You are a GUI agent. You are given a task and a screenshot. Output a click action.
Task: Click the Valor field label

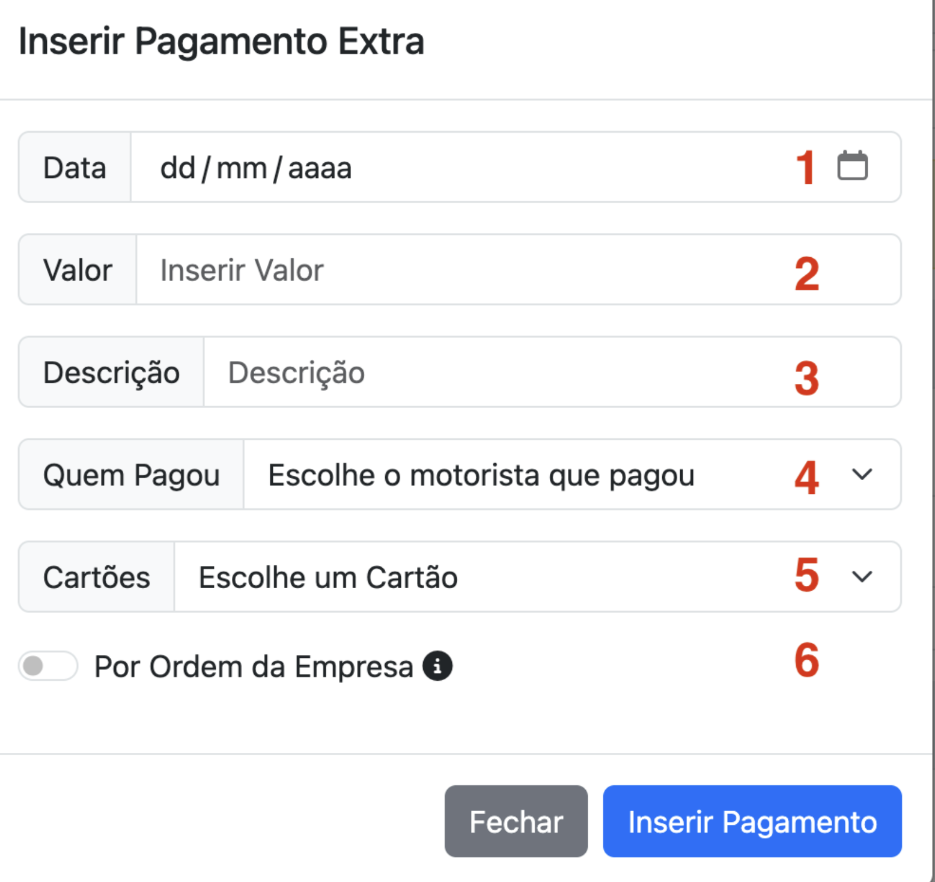coord(78,270)
